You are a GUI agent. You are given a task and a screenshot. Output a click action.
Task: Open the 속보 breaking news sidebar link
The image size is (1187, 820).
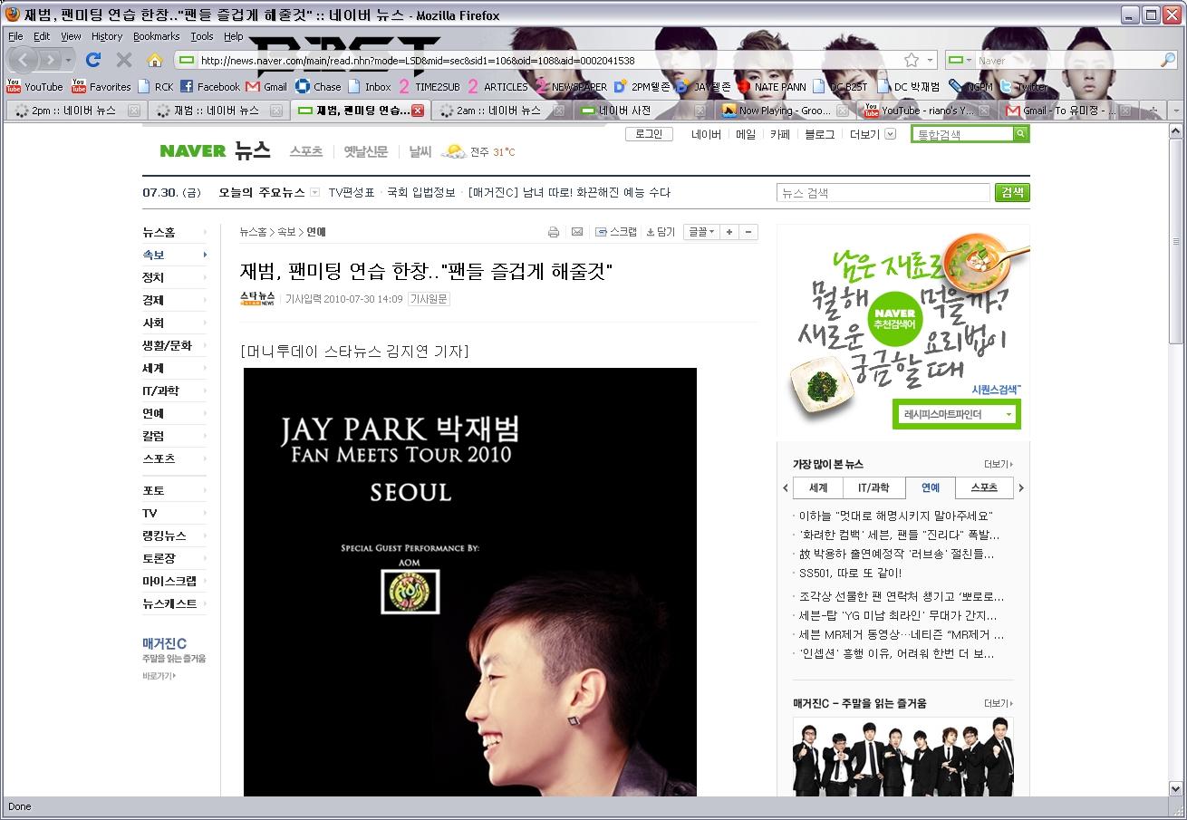tap(154, 255)
